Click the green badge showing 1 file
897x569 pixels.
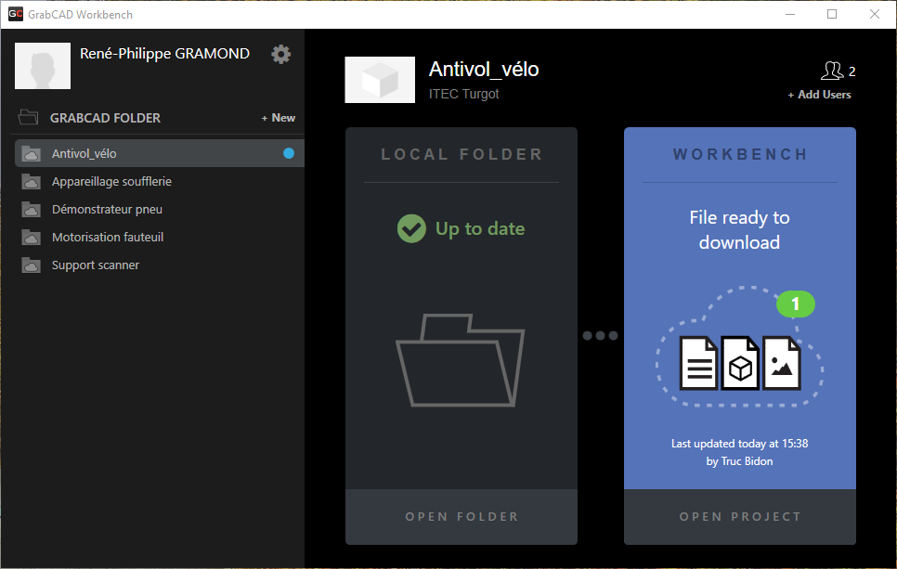[x=795, y=304]
